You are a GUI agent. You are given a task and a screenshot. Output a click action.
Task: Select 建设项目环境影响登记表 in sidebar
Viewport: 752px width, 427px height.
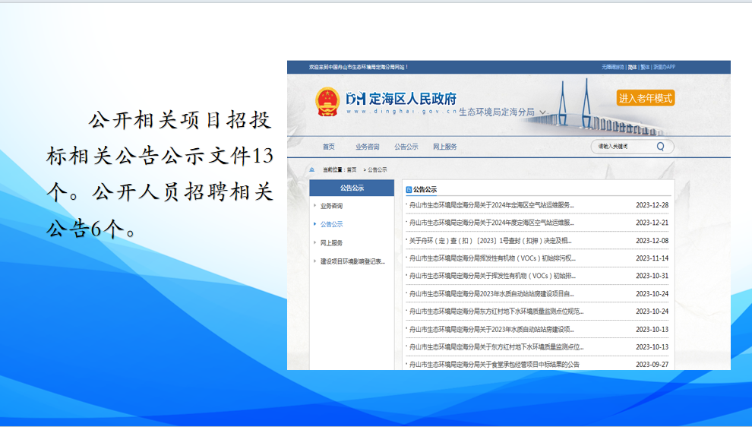pos(352,261)
